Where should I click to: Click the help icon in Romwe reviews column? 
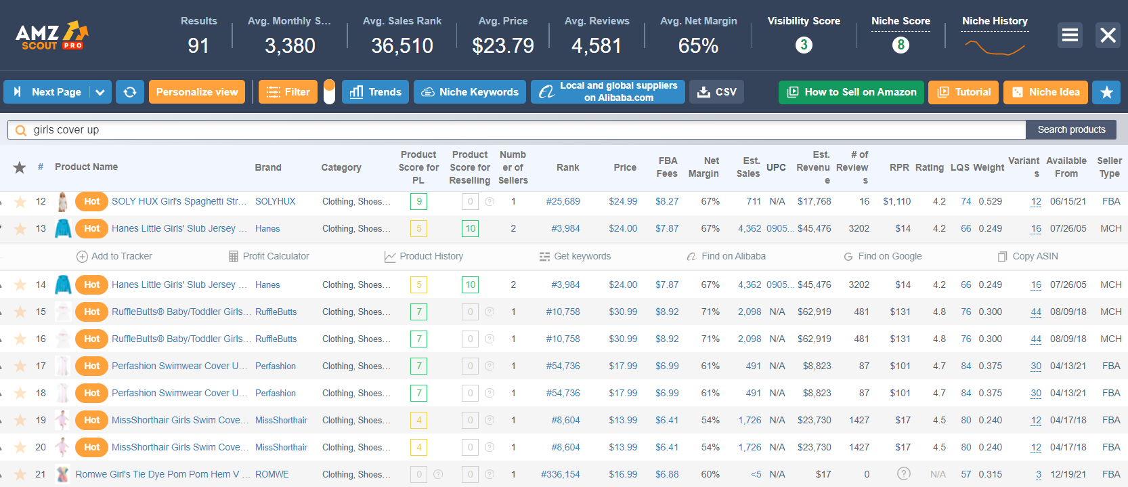click(x=903, y=474)
